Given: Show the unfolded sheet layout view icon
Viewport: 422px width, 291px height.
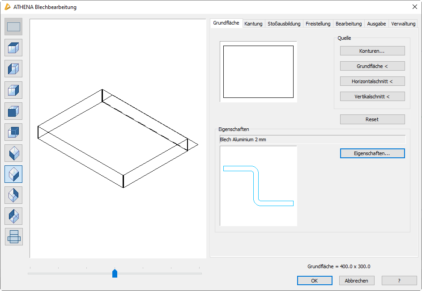Looking at the screenshot, I should tap(13, 237).
